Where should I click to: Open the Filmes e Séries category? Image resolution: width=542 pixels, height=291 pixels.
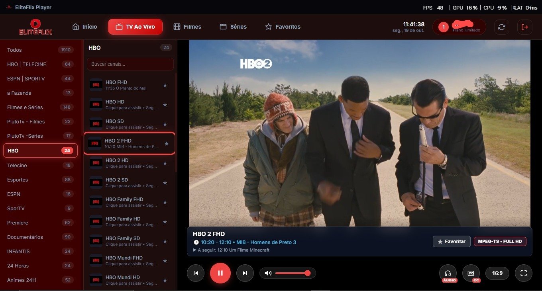[40, 107]
